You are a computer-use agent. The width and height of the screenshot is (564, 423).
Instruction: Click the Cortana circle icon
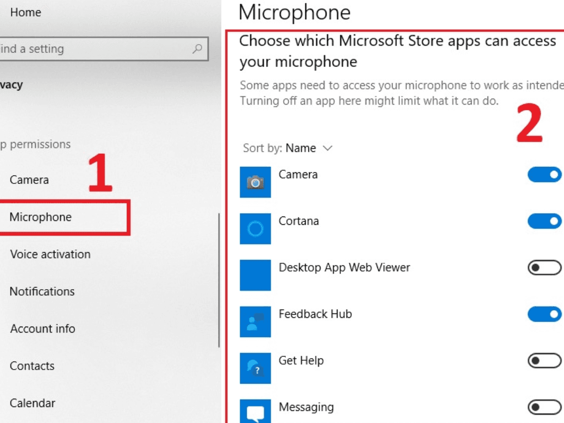(x=255, y=229)
